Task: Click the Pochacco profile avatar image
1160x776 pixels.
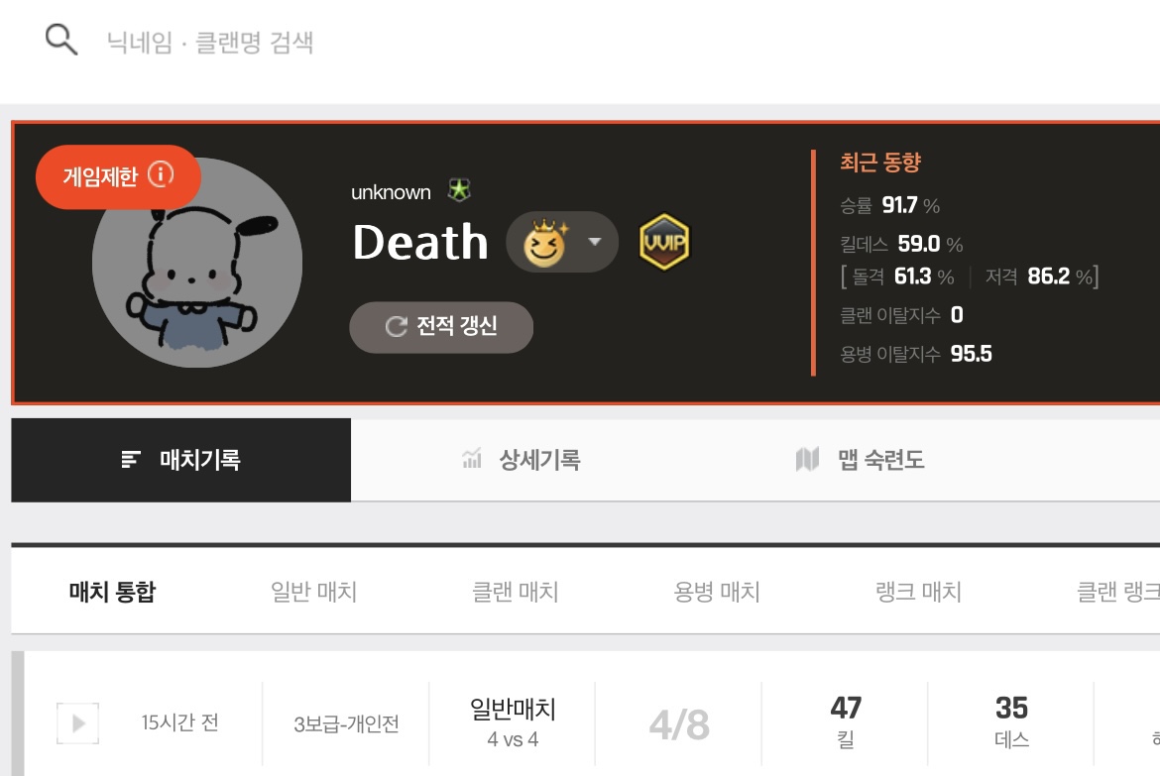Action: (196, 262)
